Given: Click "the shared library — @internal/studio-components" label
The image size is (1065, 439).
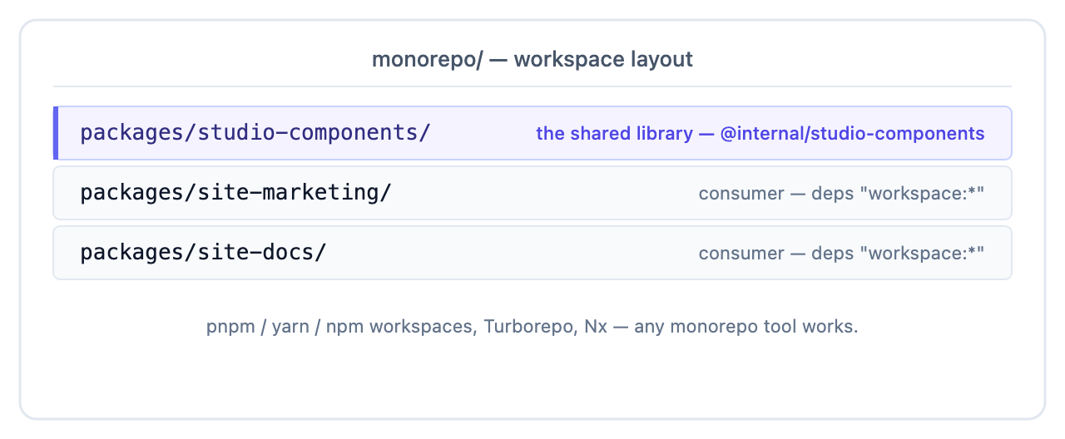Looking at the screenshot, I should 760,133.
